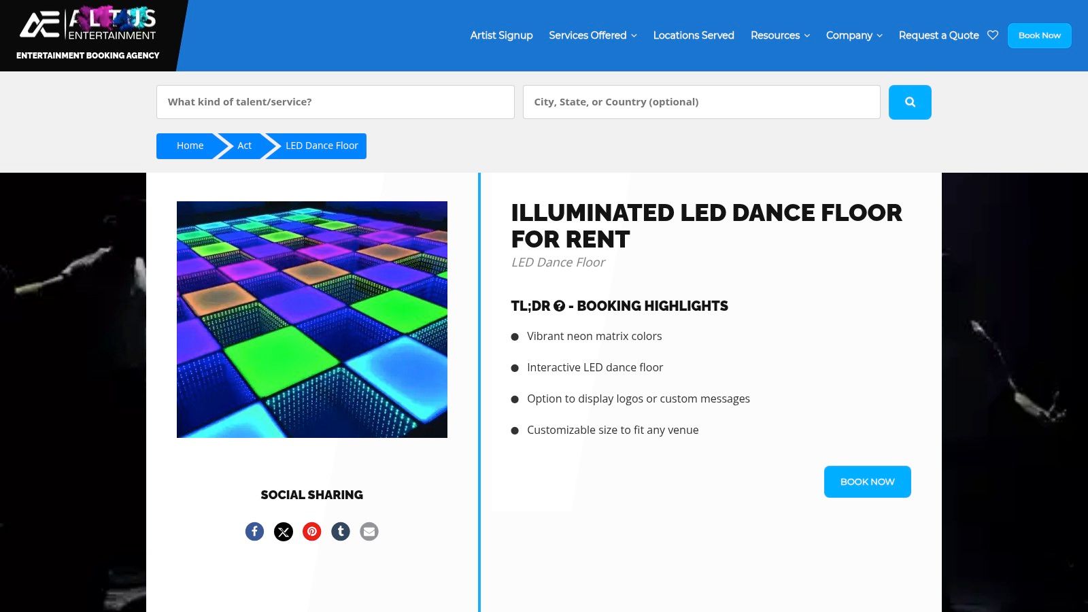This screenshot has height=612, width=1088.
Task: Pin this page on Pinterest
Action: coord(312,531)
